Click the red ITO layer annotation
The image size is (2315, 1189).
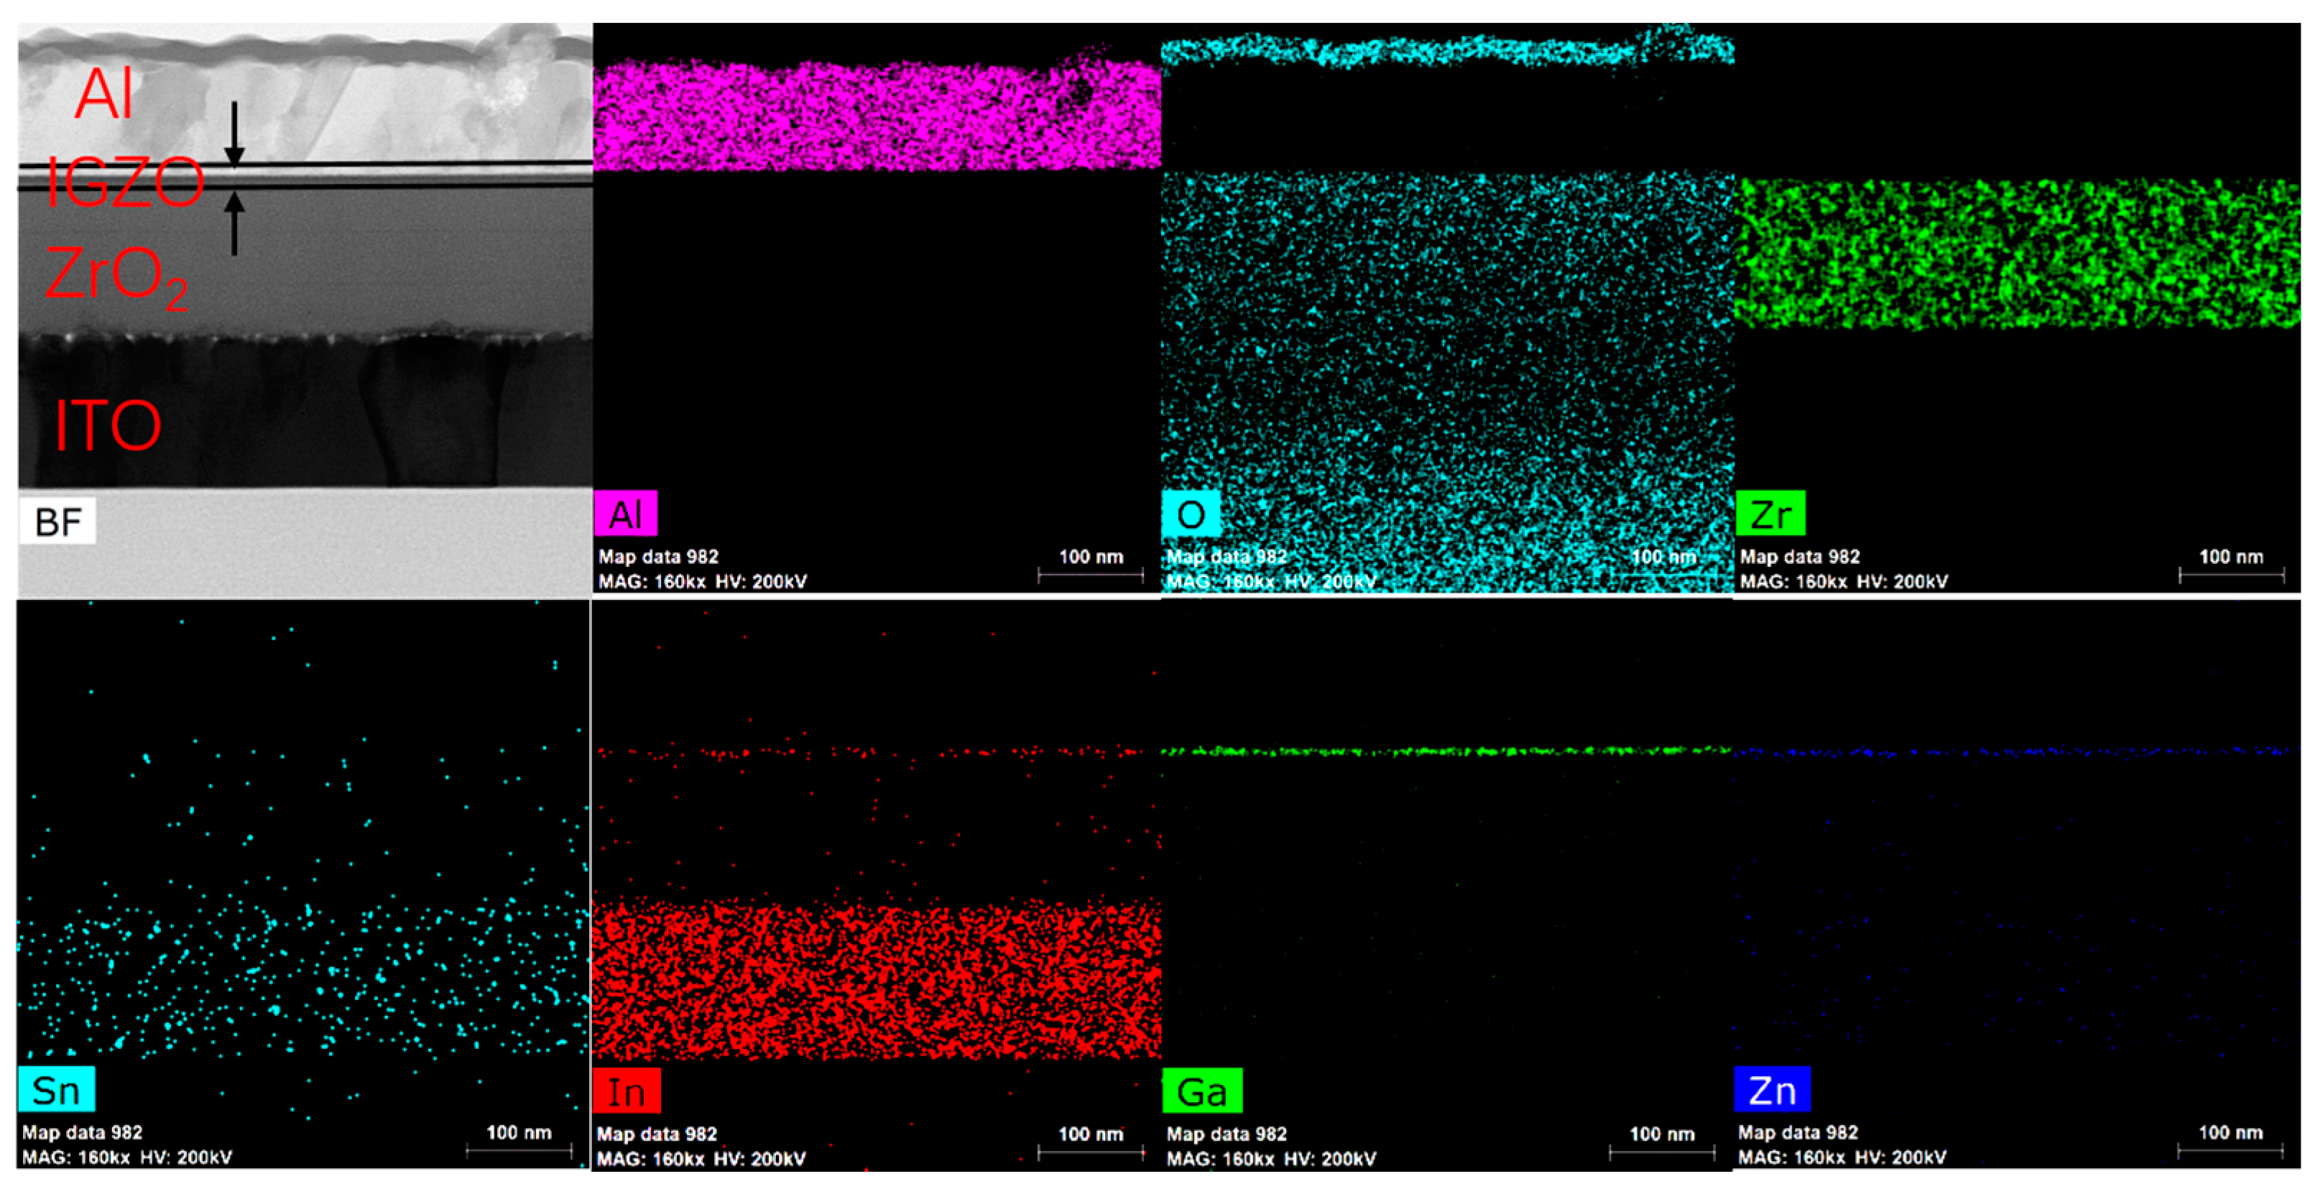[x=108, y=425]
